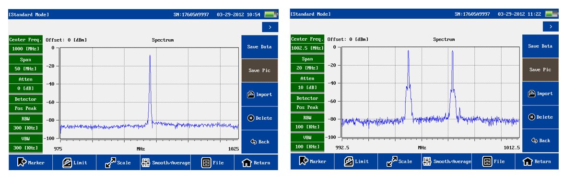575x184 pixels.
Task: Expand the arrow chevron in right screen
Action: [551, 26]
